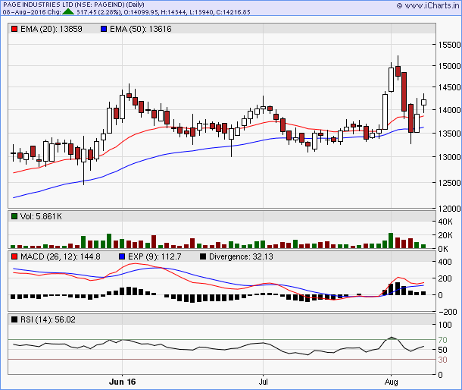The width and height of the screenshot is (462, 390).
Task: Click the 20K volume axis label
Action: [x=445, y=235]
